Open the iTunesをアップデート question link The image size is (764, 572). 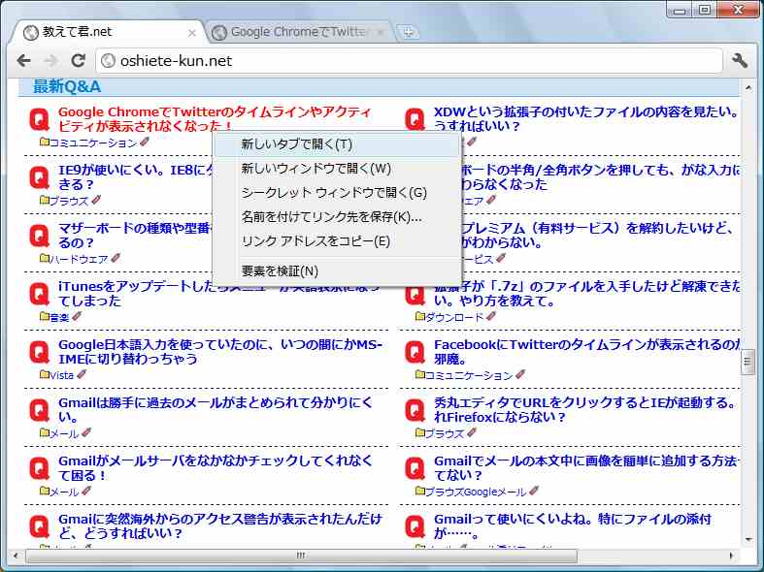coord(218,294)
